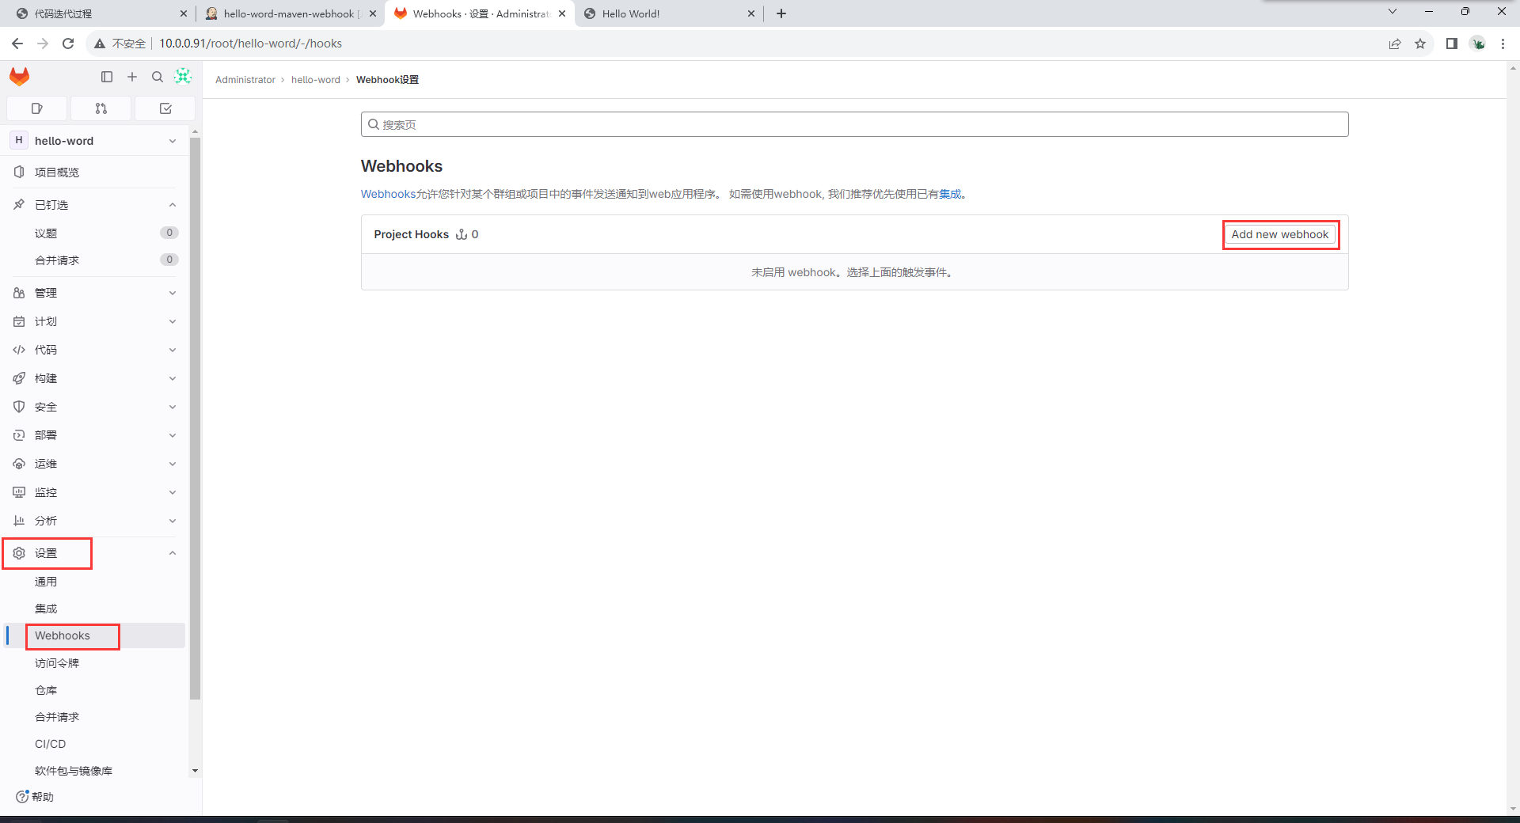Follow the 集成 link in the description
The width and height of the screenshot is (1520, 823).
click(x=950, y=194)
